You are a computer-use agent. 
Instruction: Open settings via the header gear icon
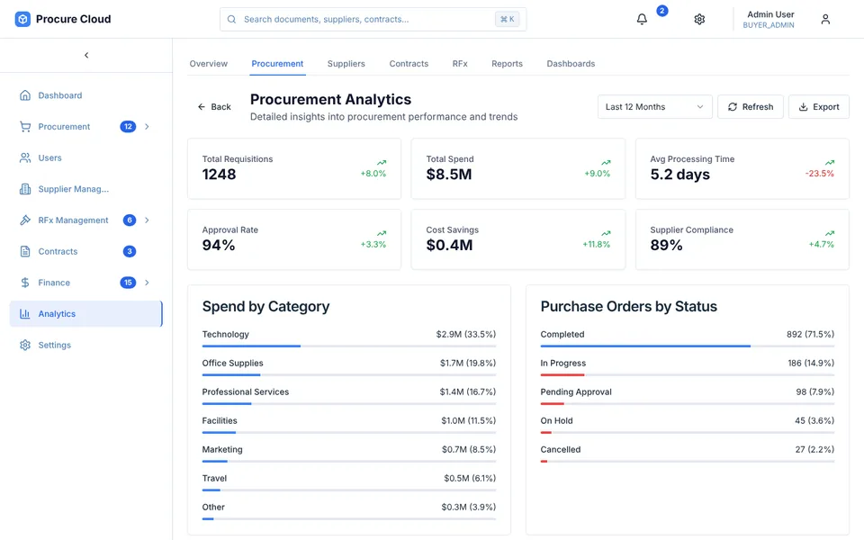coord(699,19)
